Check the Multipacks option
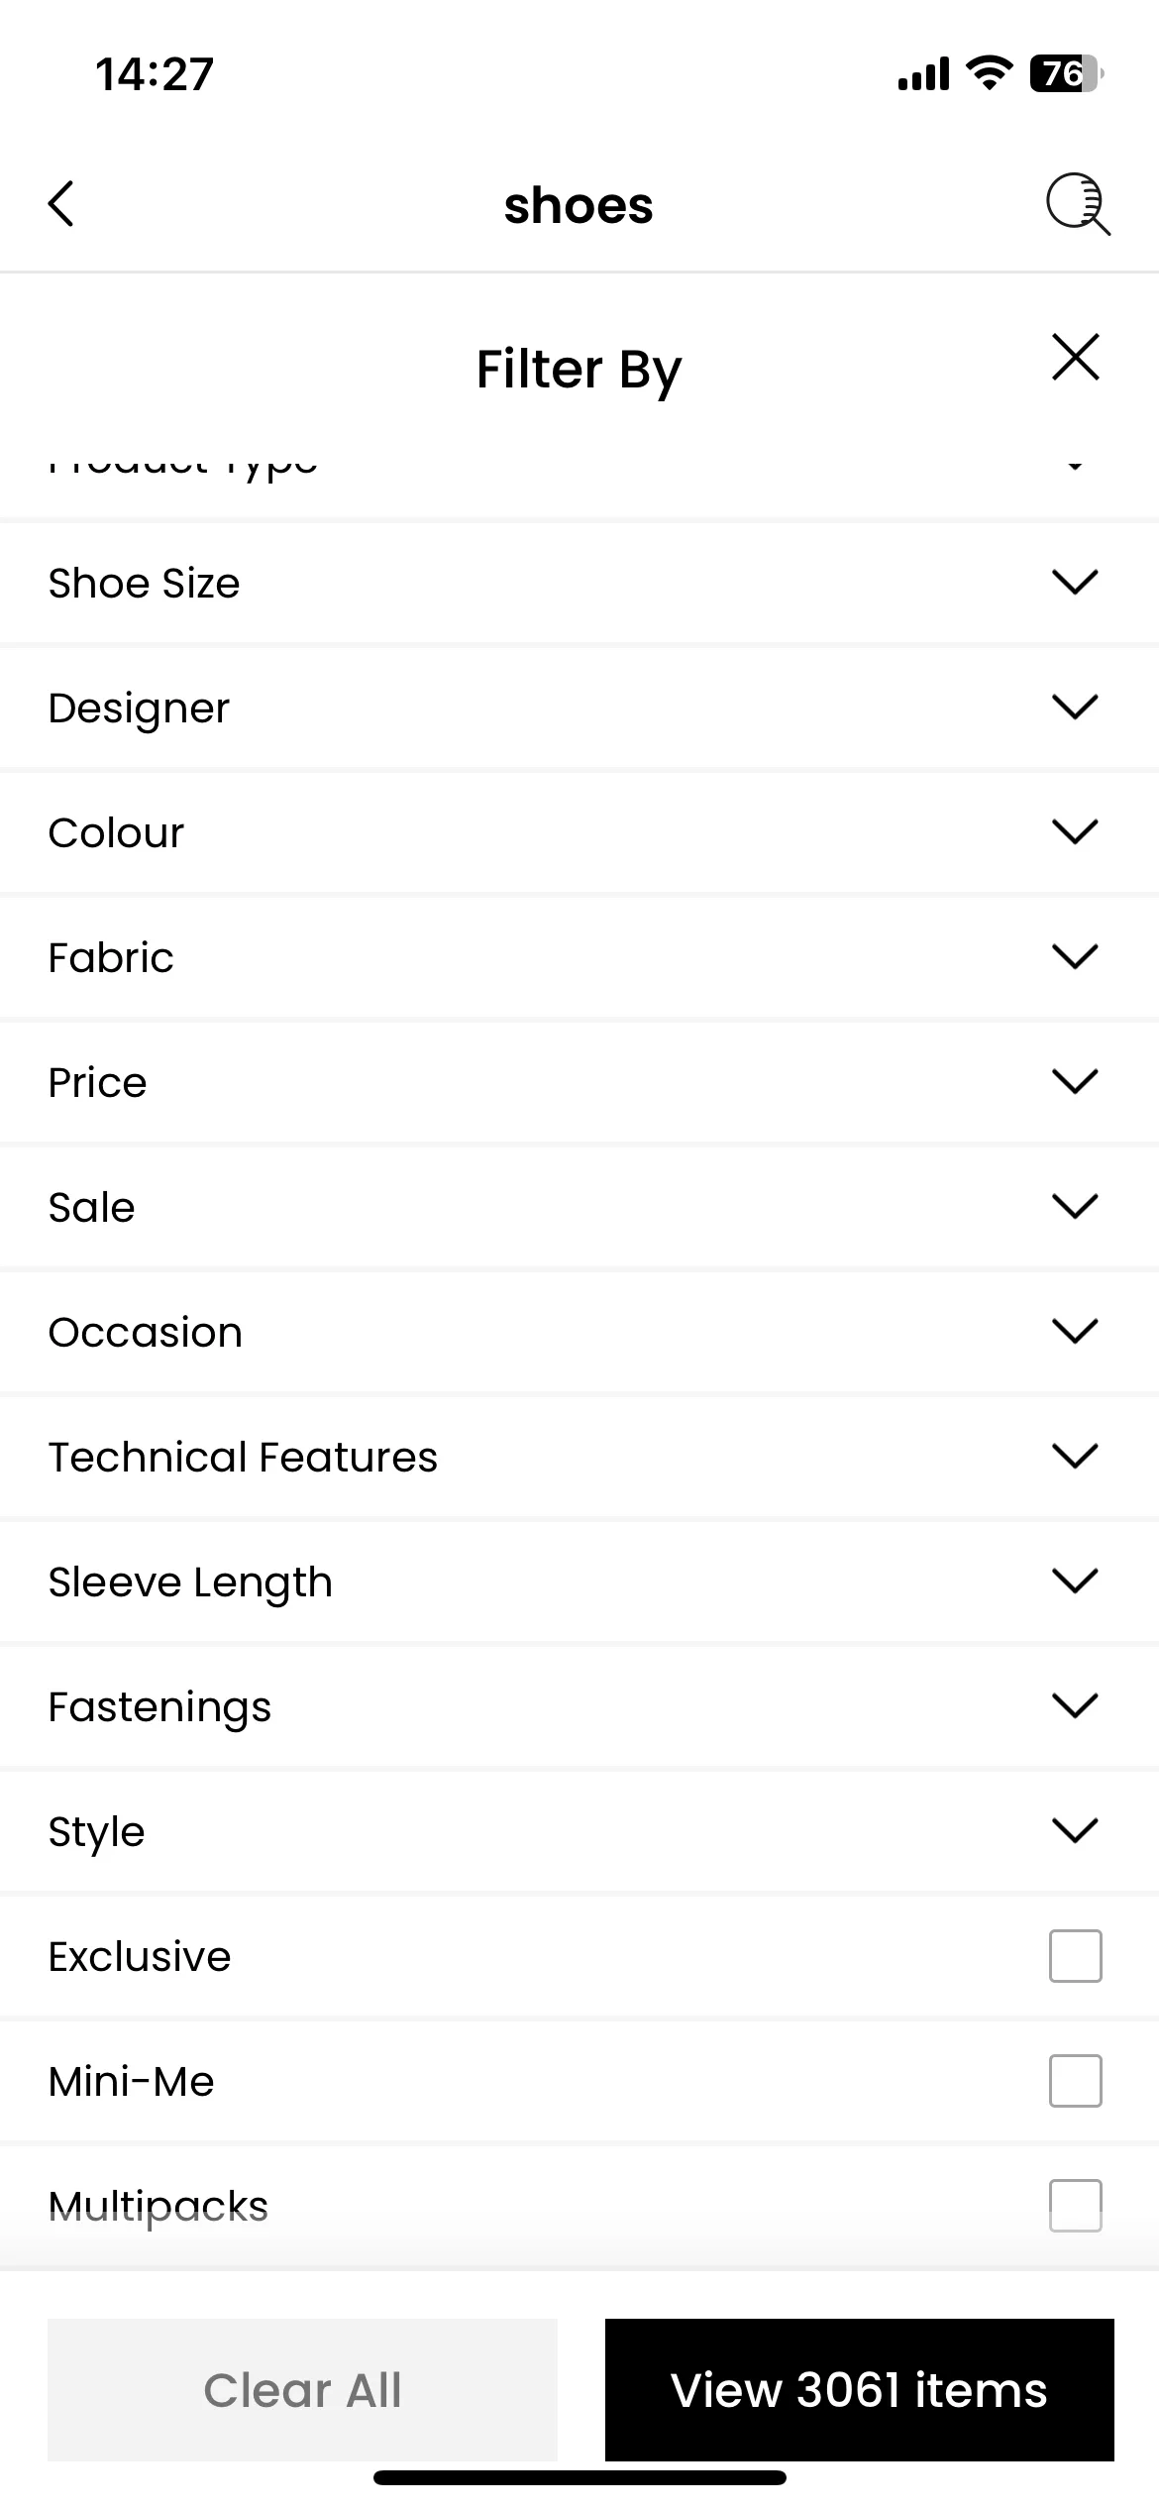Screen dimensions: 1159x2509 point(1076,2206)
